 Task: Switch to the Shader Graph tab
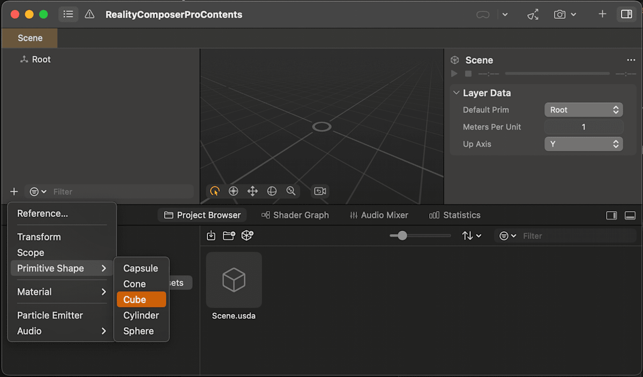coord(295,215)
